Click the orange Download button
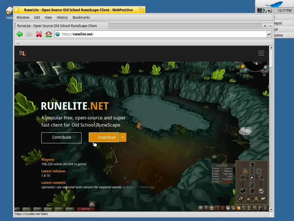294x221 pixels. click(104, 137)
